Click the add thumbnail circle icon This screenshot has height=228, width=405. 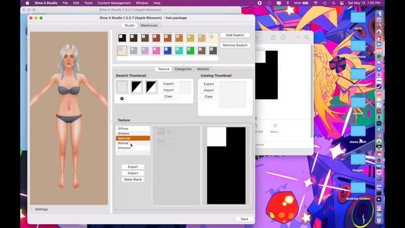click(122, 99)
